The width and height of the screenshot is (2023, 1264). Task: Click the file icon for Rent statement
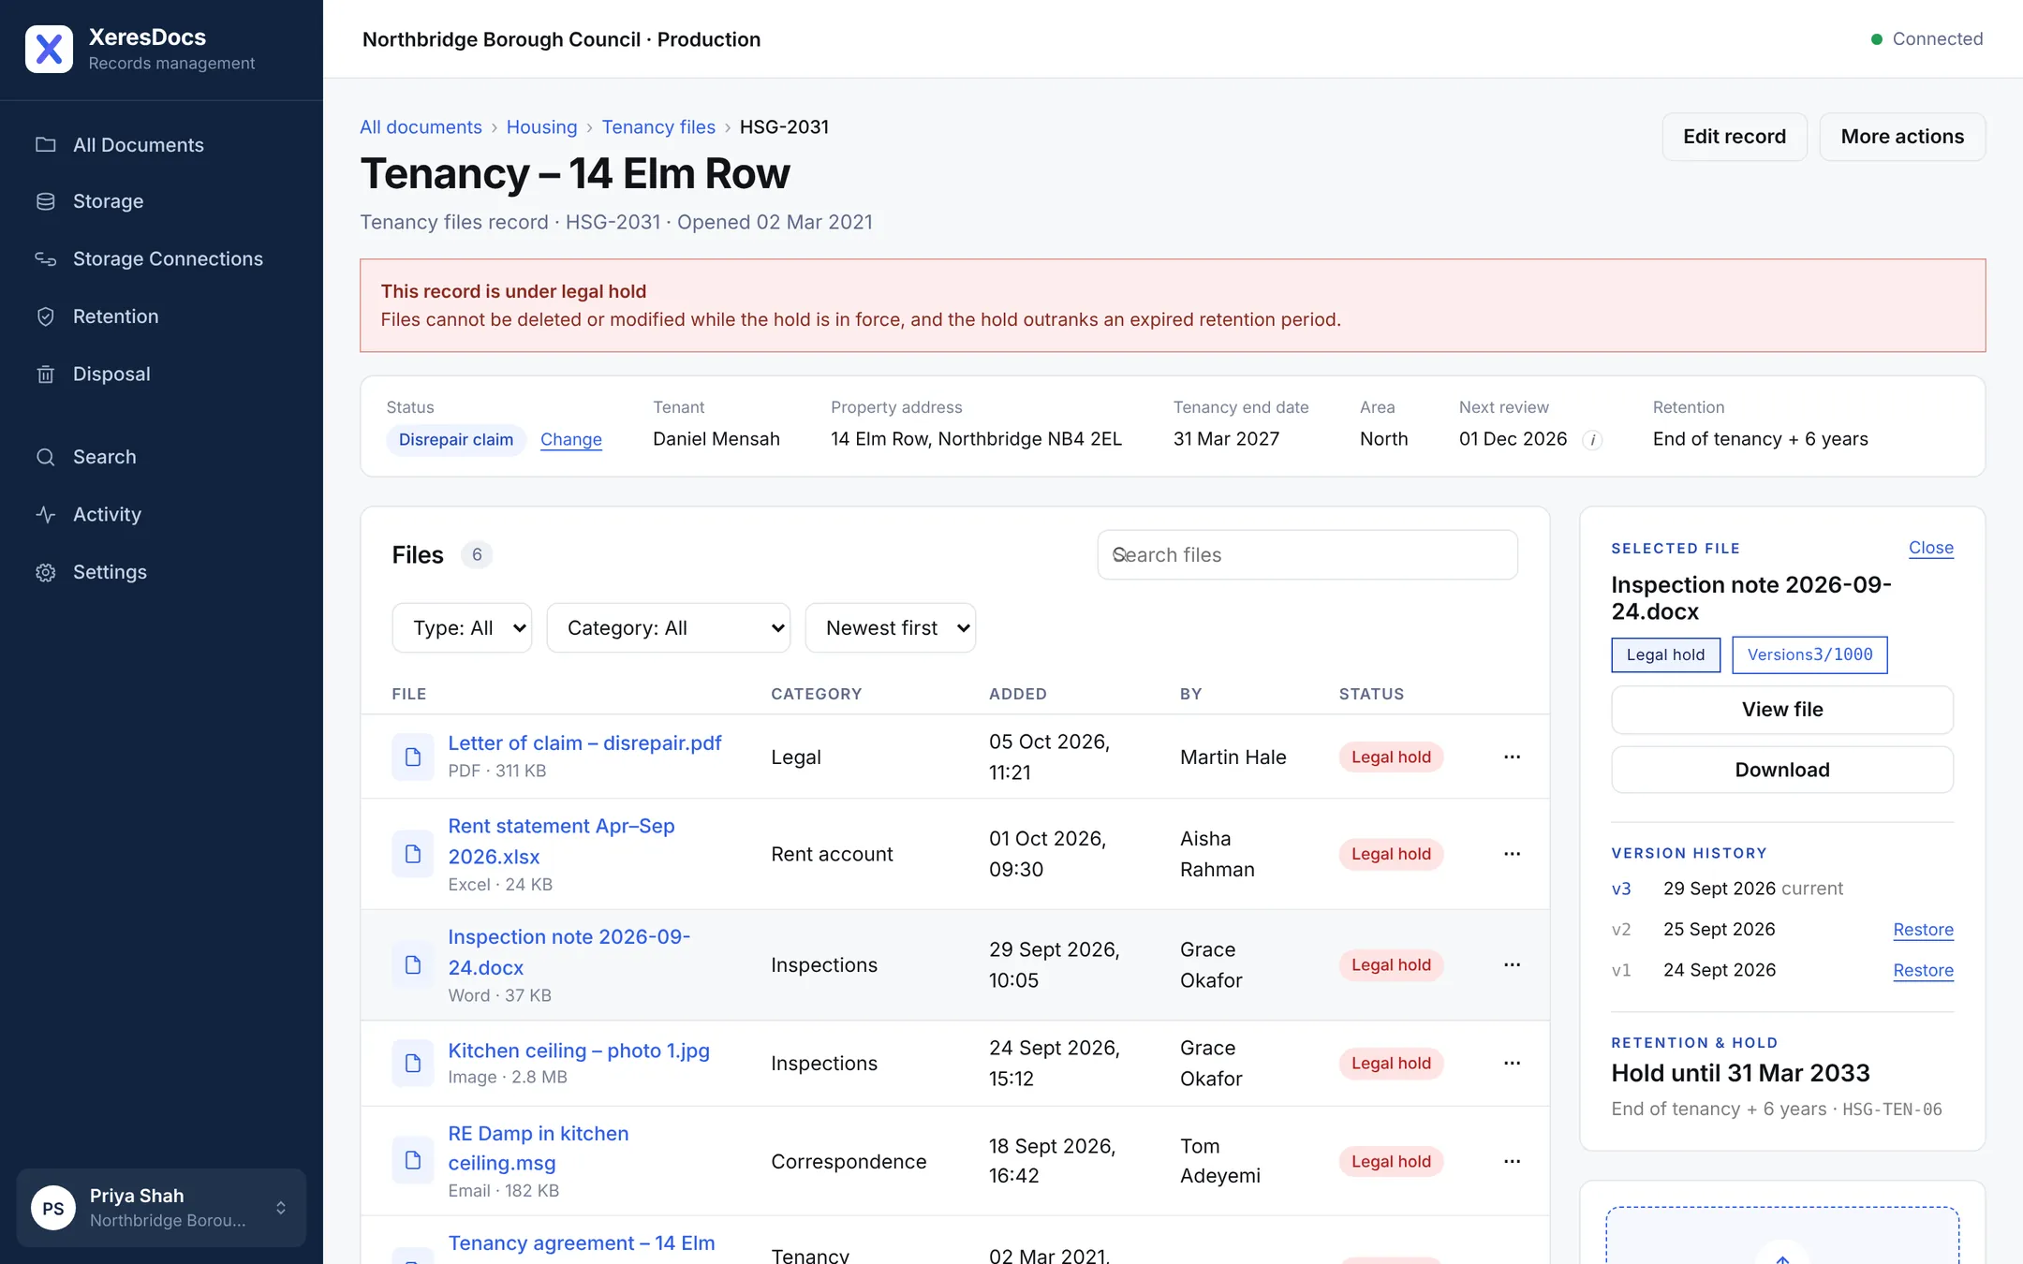point(413,854)
